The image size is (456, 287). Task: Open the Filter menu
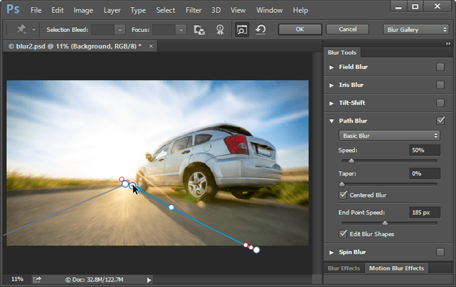click(x=193, y=10)
